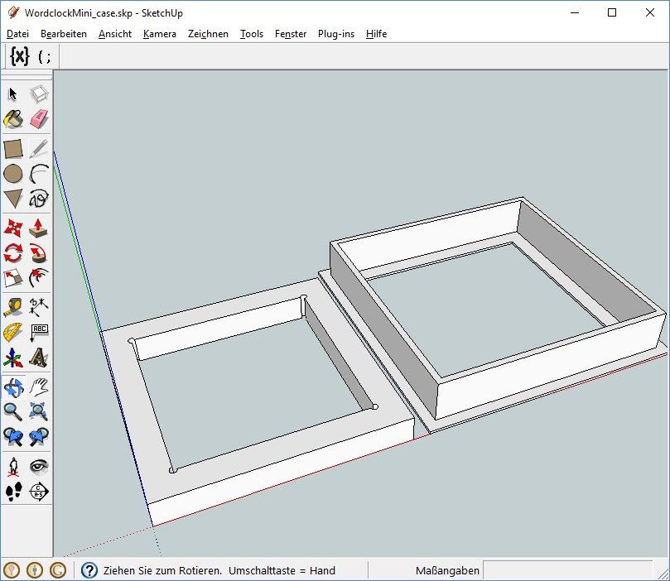The width and height of the screenshot is (670, 581).
Task: Open the Kamera menu
Action: click(159, 34)
